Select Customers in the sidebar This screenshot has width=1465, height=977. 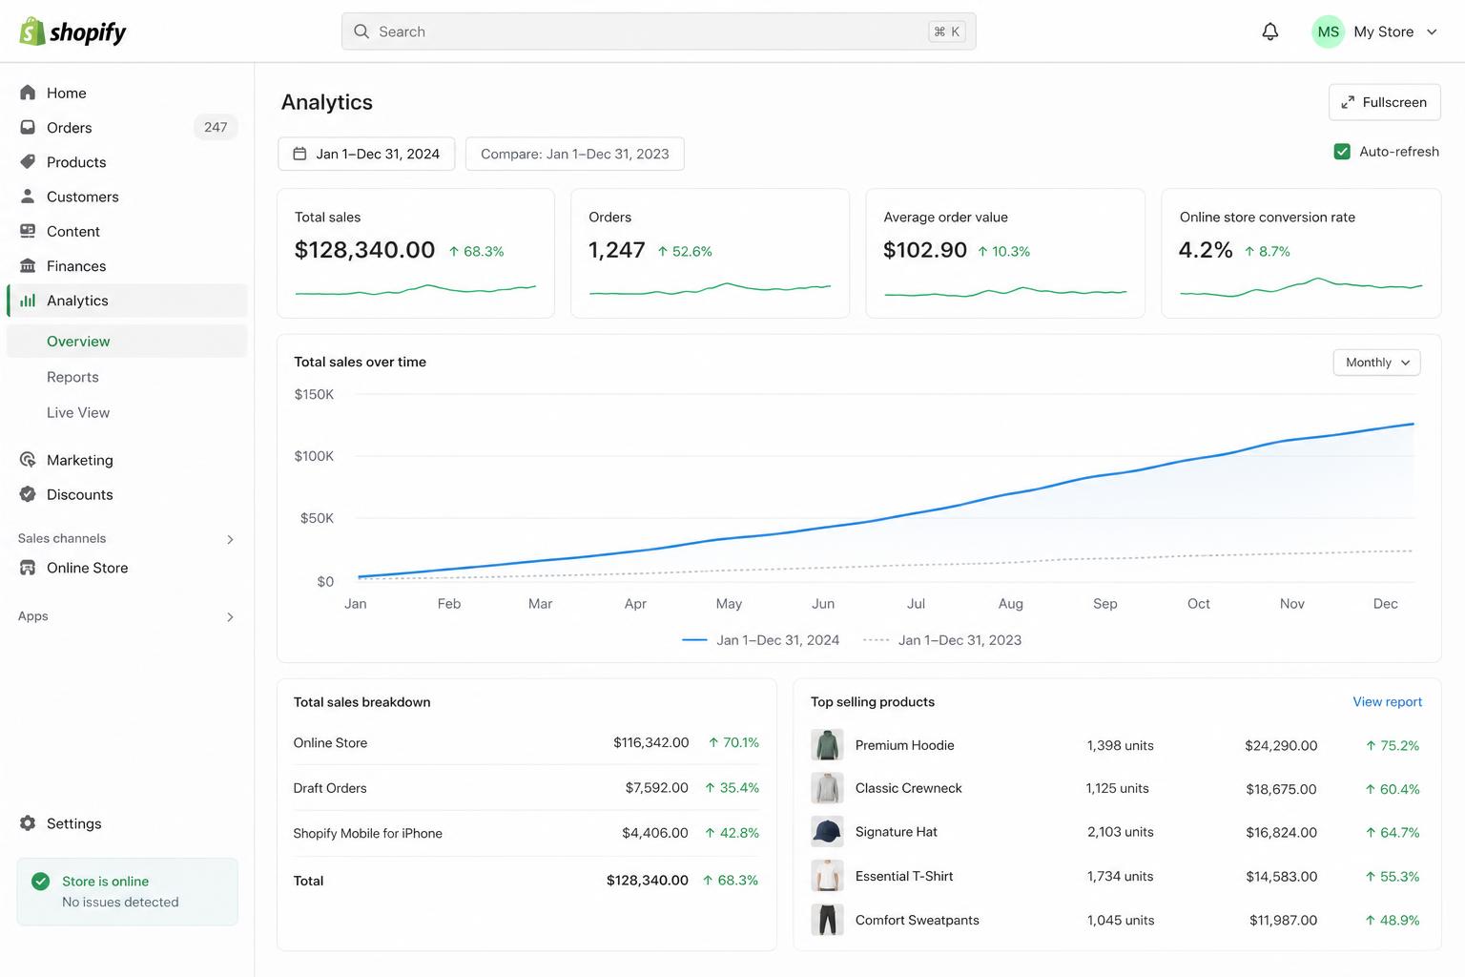127,196
